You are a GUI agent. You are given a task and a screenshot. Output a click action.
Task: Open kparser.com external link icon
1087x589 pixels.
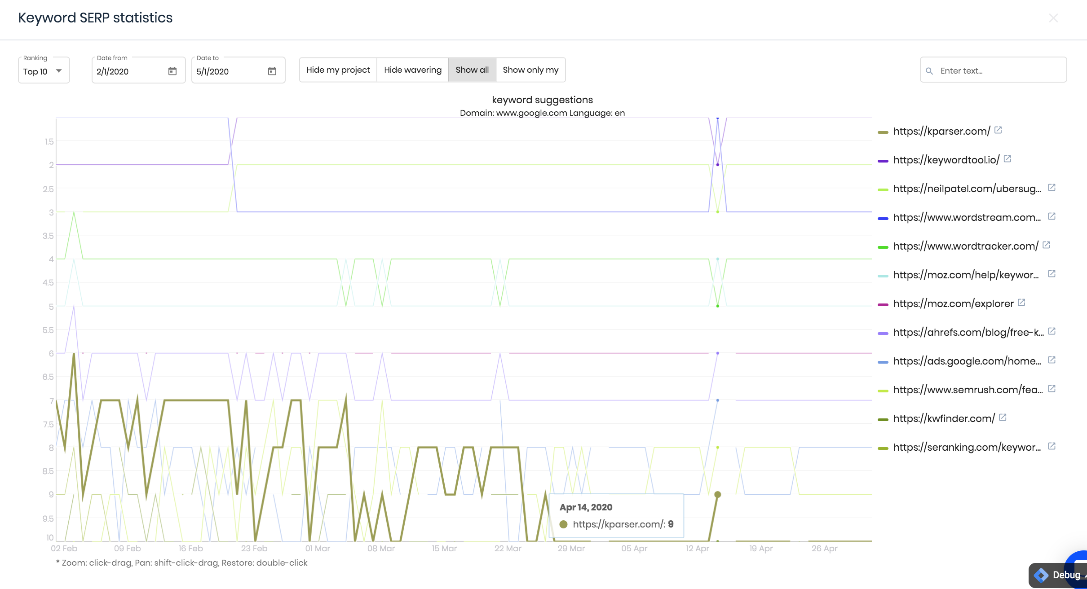coord(998,130)
